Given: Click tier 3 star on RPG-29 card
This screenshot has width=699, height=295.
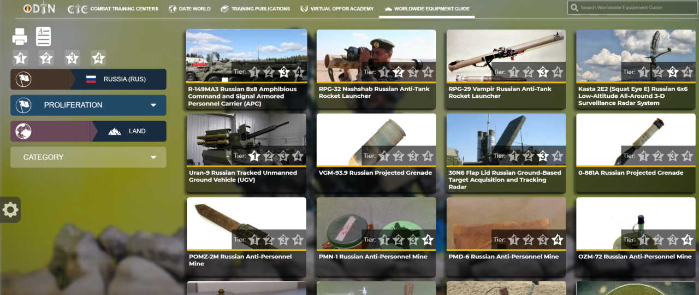Looking at the screenshot, I should pos(543,72).
